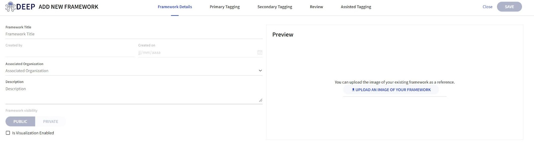Click the Close link
This screenshot has height=158, width=534.
487,7
